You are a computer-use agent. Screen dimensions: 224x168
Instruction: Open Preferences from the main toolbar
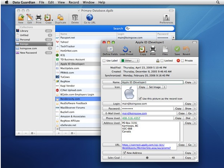click(166, 18)
